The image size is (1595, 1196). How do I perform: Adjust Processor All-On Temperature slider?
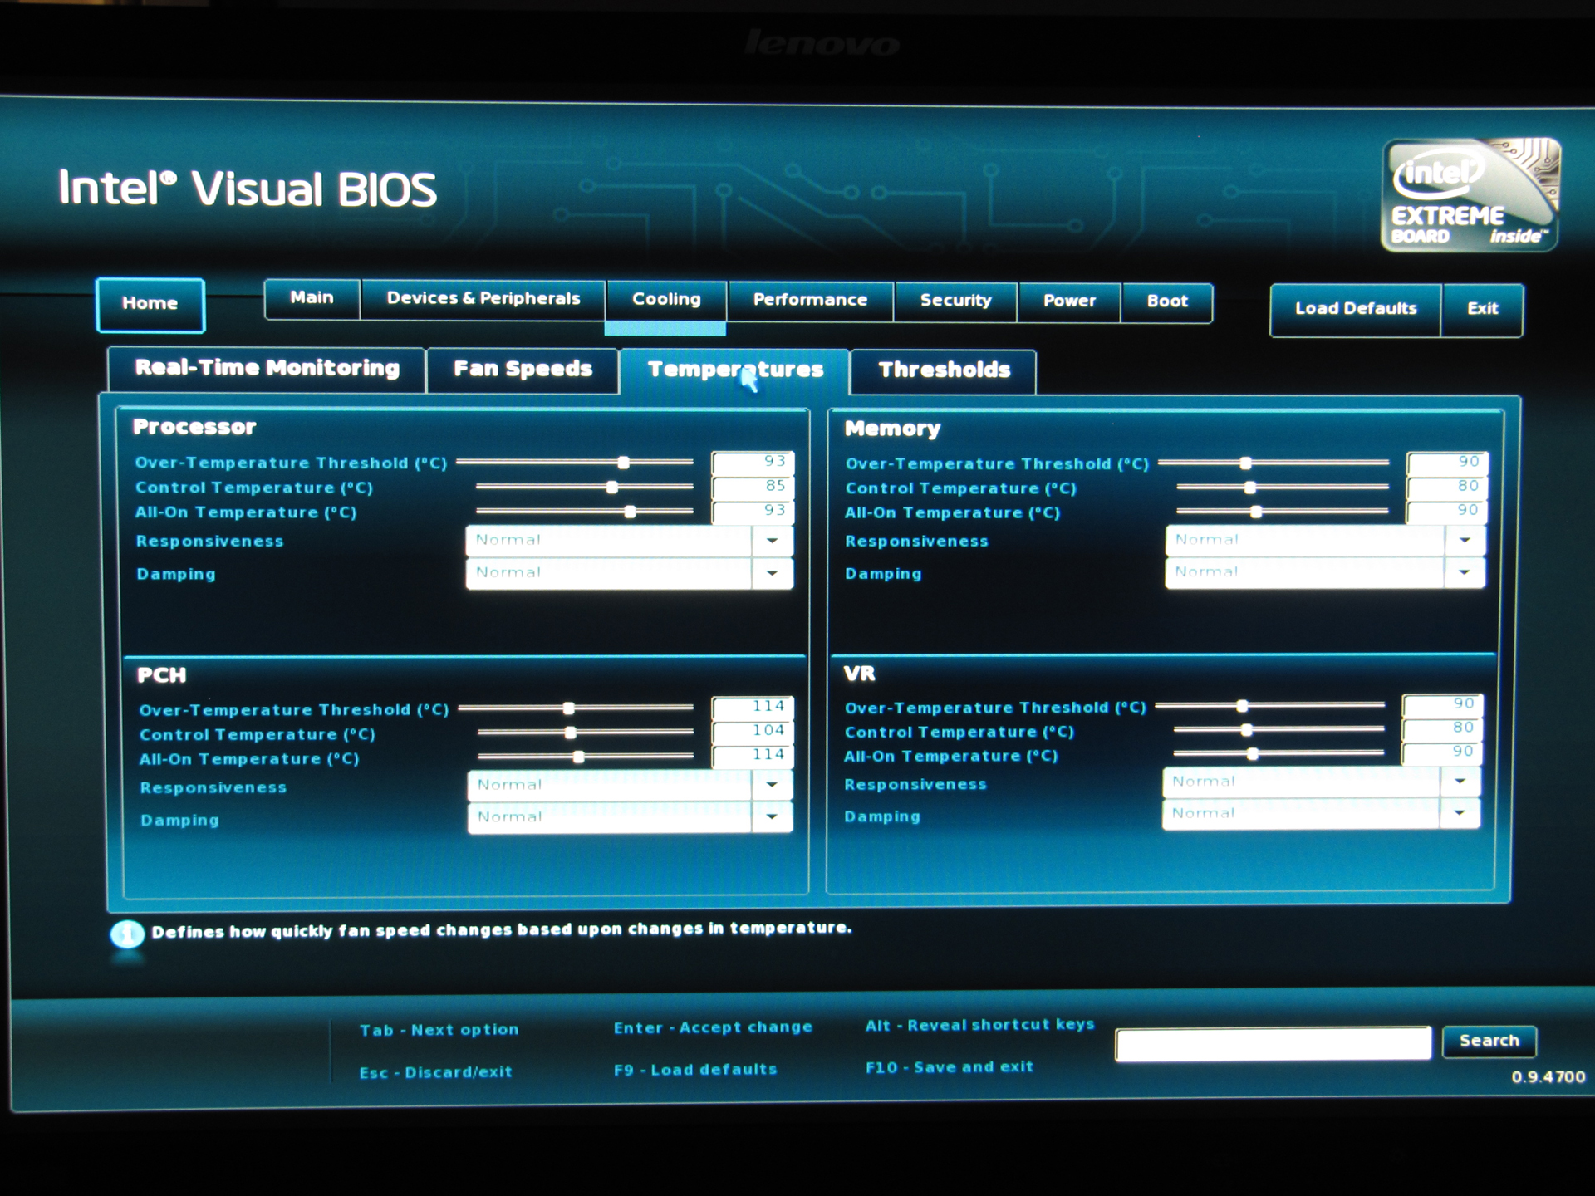[584, 512]
